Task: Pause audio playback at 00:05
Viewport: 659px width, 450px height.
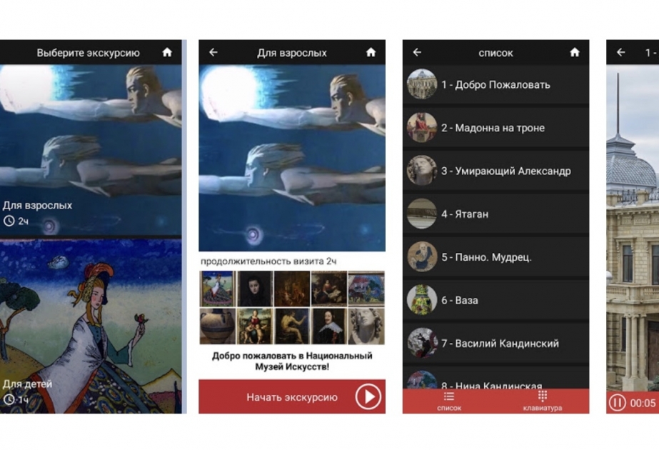Action: click(x=618, y=402)
